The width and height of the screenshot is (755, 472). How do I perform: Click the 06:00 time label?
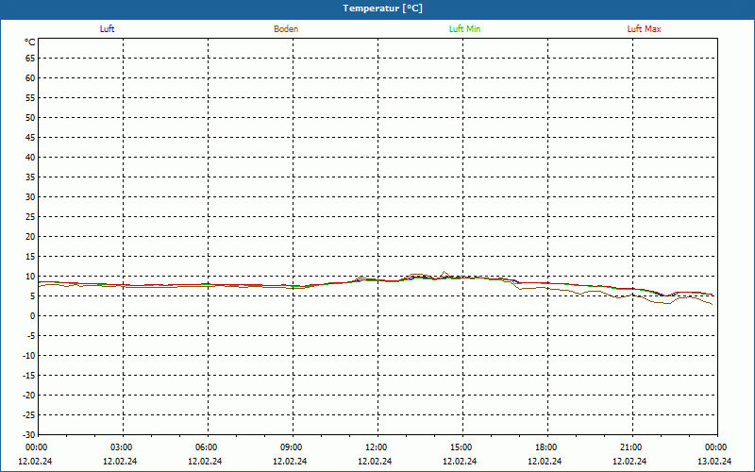click(206, 447)
